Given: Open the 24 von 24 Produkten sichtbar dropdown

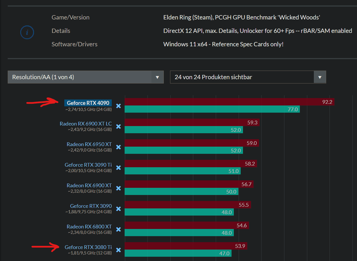Looking at the screenshot, I should pyautogui.click(x=248, y=77).
